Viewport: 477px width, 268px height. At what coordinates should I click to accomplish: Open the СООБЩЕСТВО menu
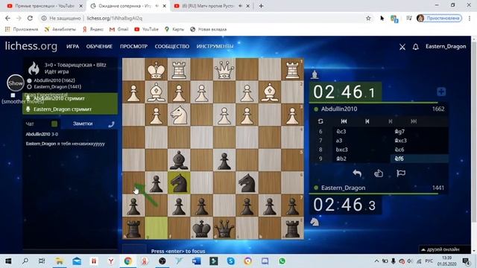pos(172,46)
